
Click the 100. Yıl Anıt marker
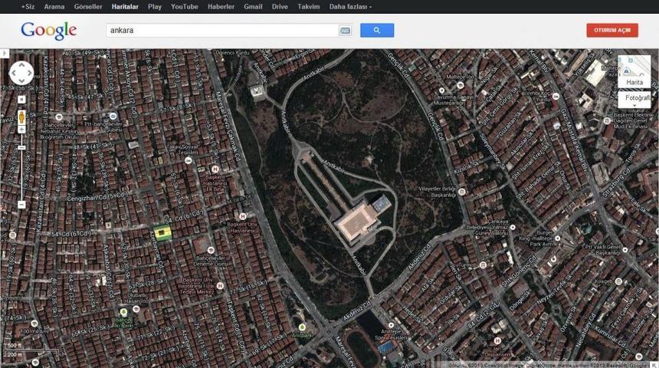34,324
